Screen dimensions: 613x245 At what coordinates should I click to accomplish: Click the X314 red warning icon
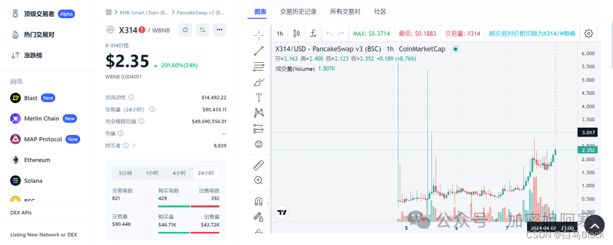142,29
